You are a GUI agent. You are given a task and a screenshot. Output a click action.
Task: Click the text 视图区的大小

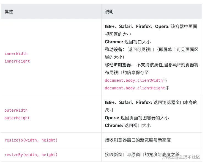pyautogui.click(x=118, y=34)
